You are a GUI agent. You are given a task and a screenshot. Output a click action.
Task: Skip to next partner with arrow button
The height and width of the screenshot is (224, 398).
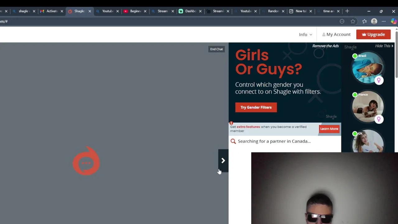pyautogui.click(x=223, y=161)
